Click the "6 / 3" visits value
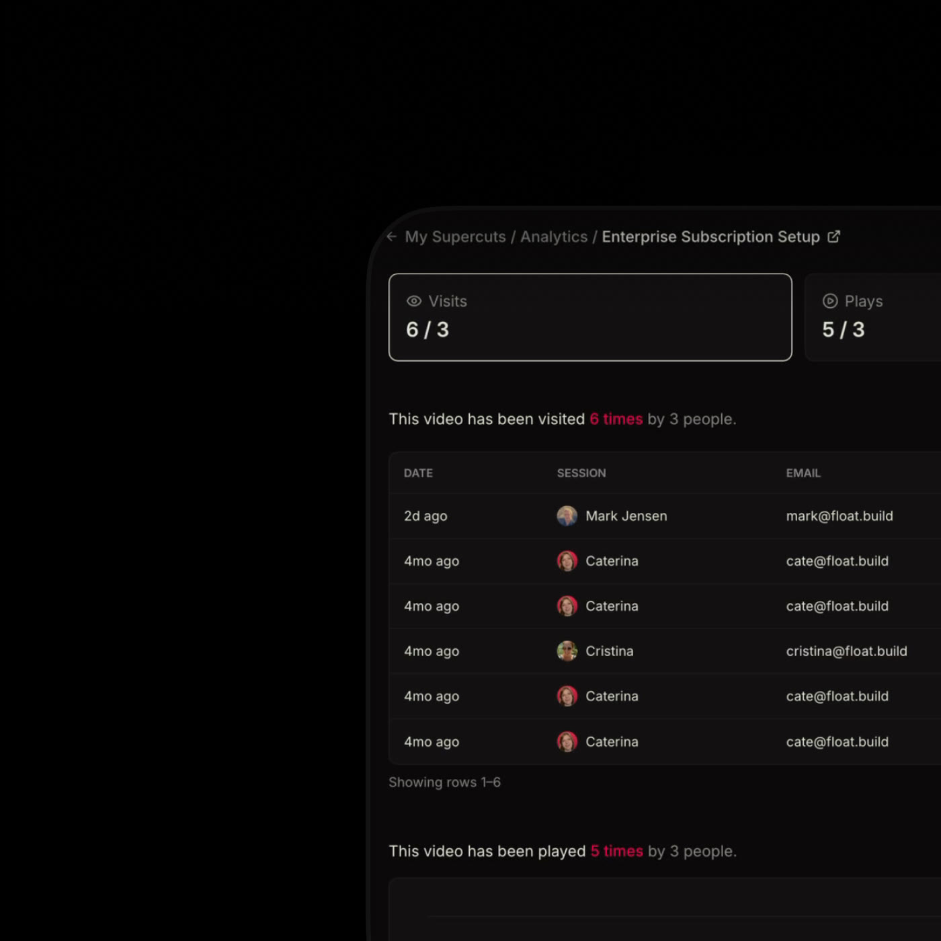 pyautogui.click(x=427, y=329)
